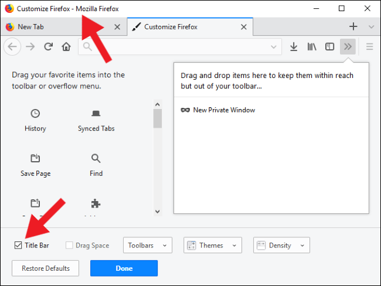The height and width of the screenshot is (286, 381).
Task: Open the Library bookshelf icon
Action: (x=311, y=47)
